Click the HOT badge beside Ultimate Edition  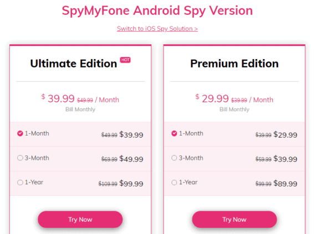coord(125,60)
